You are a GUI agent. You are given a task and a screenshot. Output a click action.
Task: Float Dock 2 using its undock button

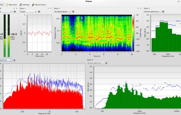(x=138, y=8)
